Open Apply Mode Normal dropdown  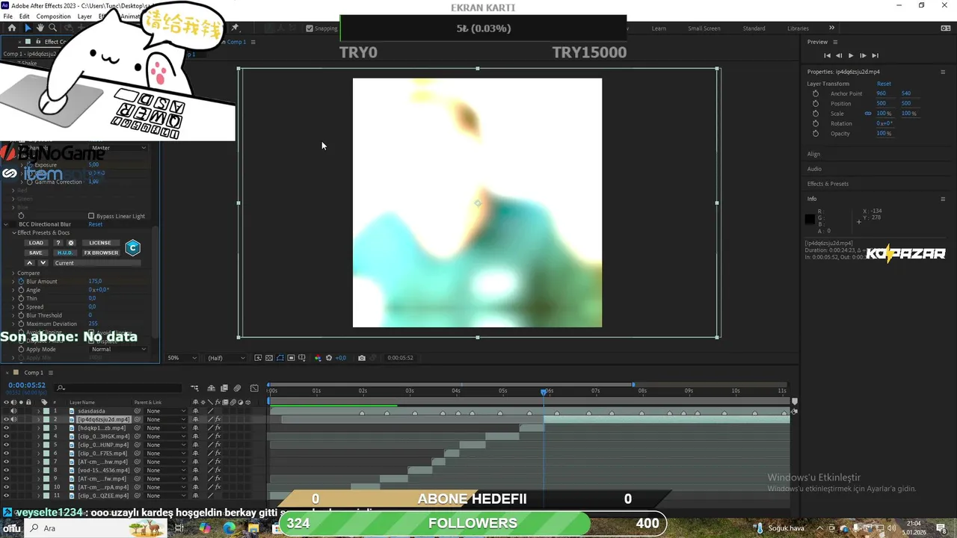click(118, 349)
